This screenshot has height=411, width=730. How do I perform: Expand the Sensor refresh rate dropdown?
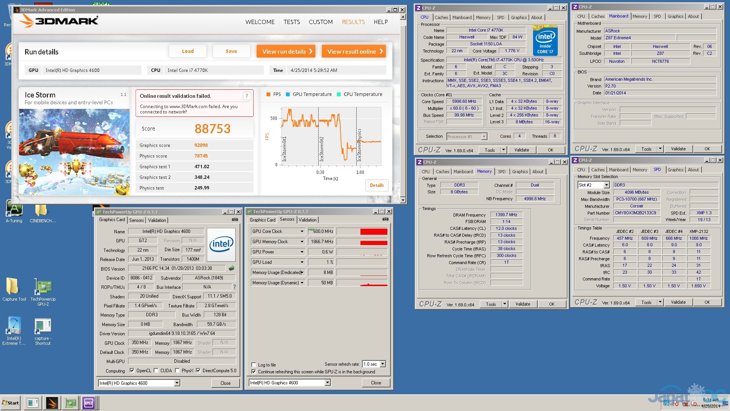(x=382, y=364)
